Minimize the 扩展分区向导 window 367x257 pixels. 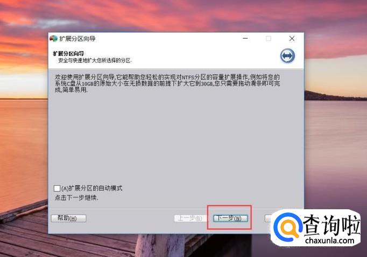pos(245,39)
